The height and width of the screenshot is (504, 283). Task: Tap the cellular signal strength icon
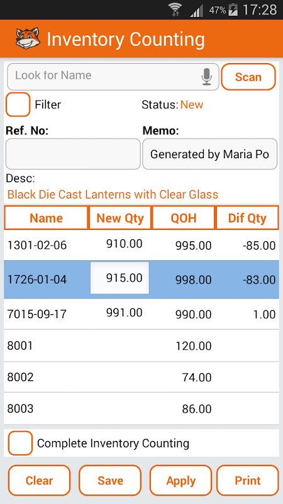[196, 11]
